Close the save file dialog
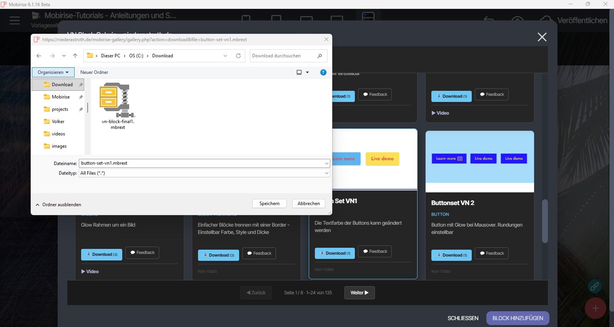The image size is (614, 327). 326,39
